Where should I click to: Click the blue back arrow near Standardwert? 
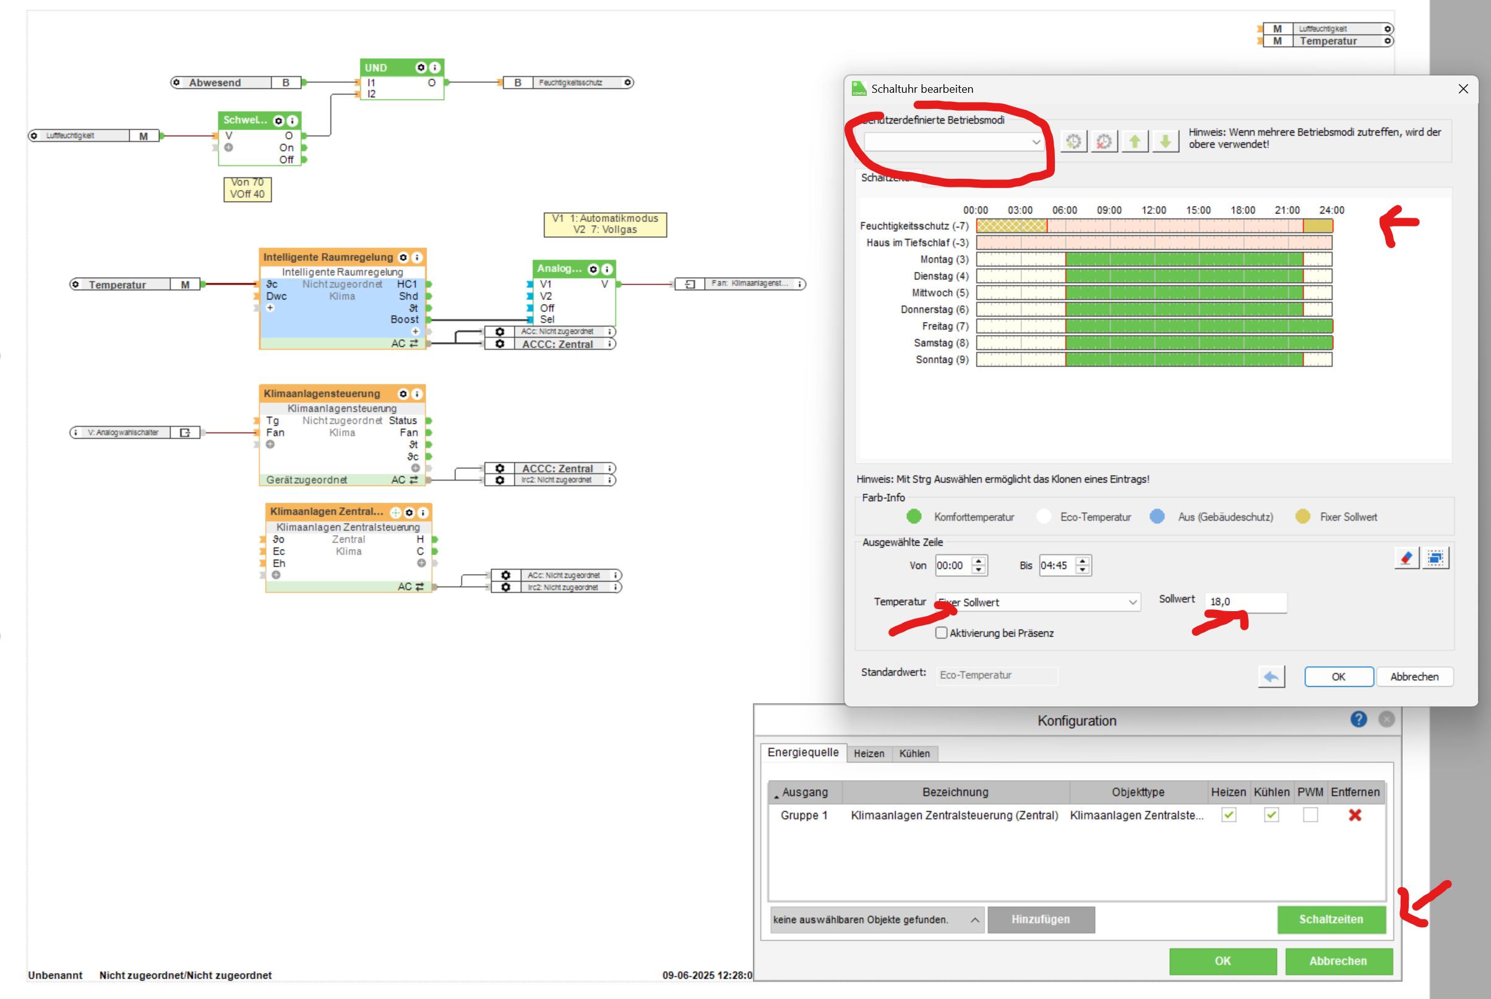(1271, 677)
